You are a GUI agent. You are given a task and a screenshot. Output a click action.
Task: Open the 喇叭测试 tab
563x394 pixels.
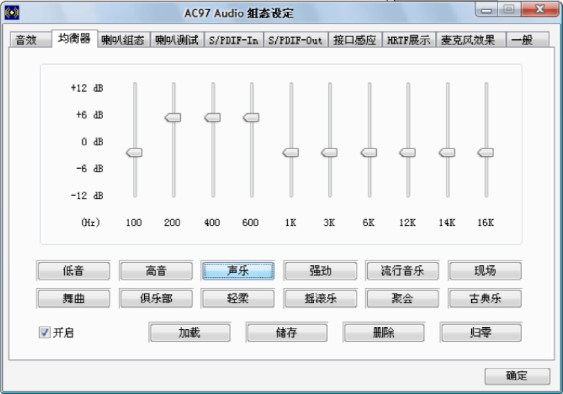177,40
